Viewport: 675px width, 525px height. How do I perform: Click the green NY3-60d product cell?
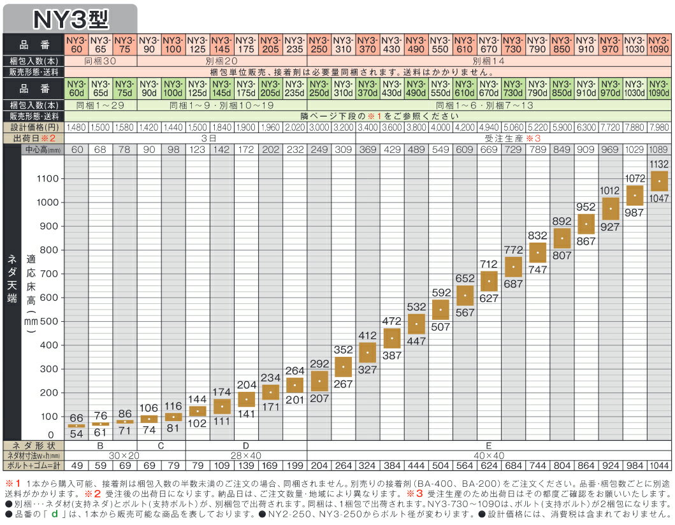[76, 89]
